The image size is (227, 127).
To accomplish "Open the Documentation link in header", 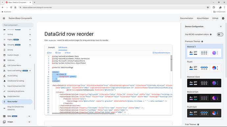I will tap(187, 18).
